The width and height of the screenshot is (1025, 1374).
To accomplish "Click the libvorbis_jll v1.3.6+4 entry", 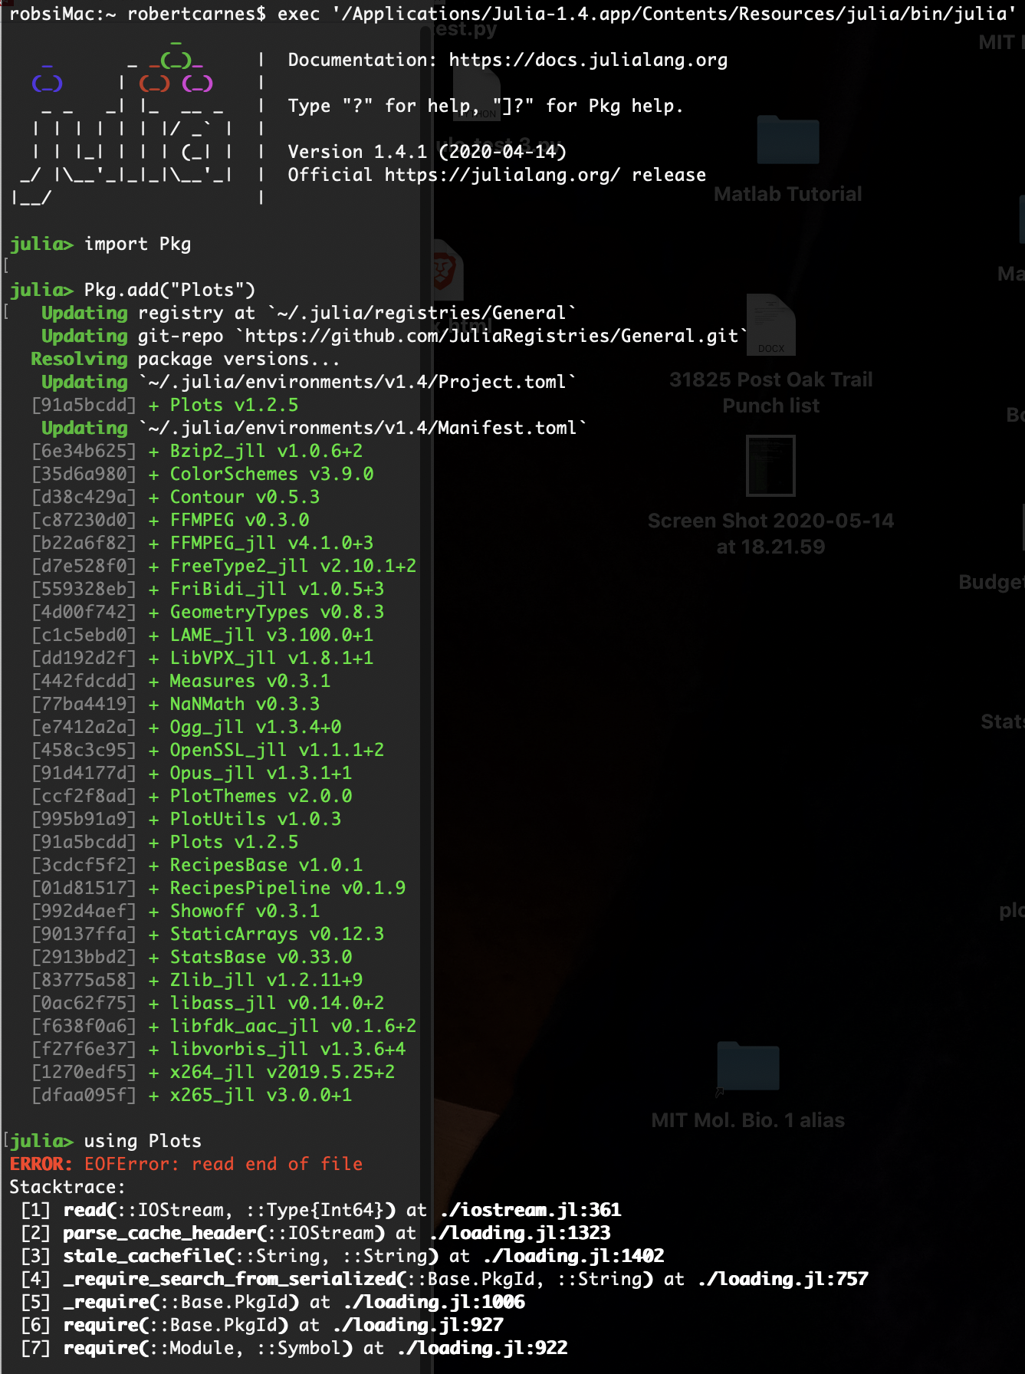I will coord(287,1049).
